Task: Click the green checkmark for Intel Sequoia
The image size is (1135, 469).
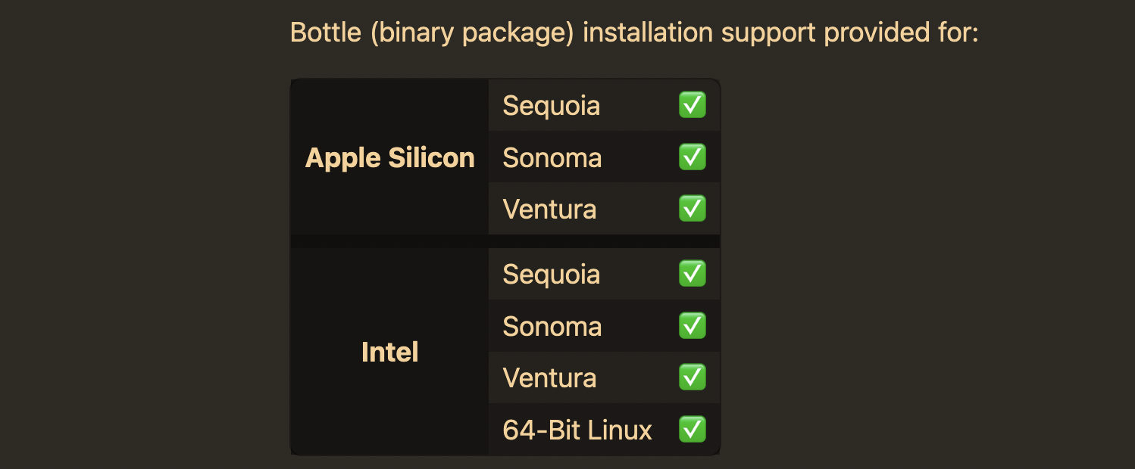Action: (692, 274)
